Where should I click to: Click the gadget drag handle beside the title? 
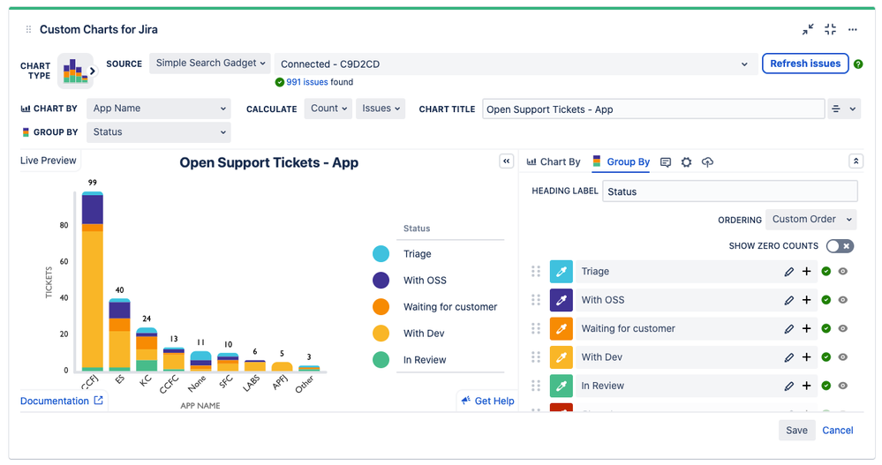point(28,29)
